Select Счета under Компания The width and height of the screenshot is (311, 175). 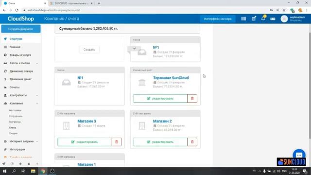[x=12, y=127]
